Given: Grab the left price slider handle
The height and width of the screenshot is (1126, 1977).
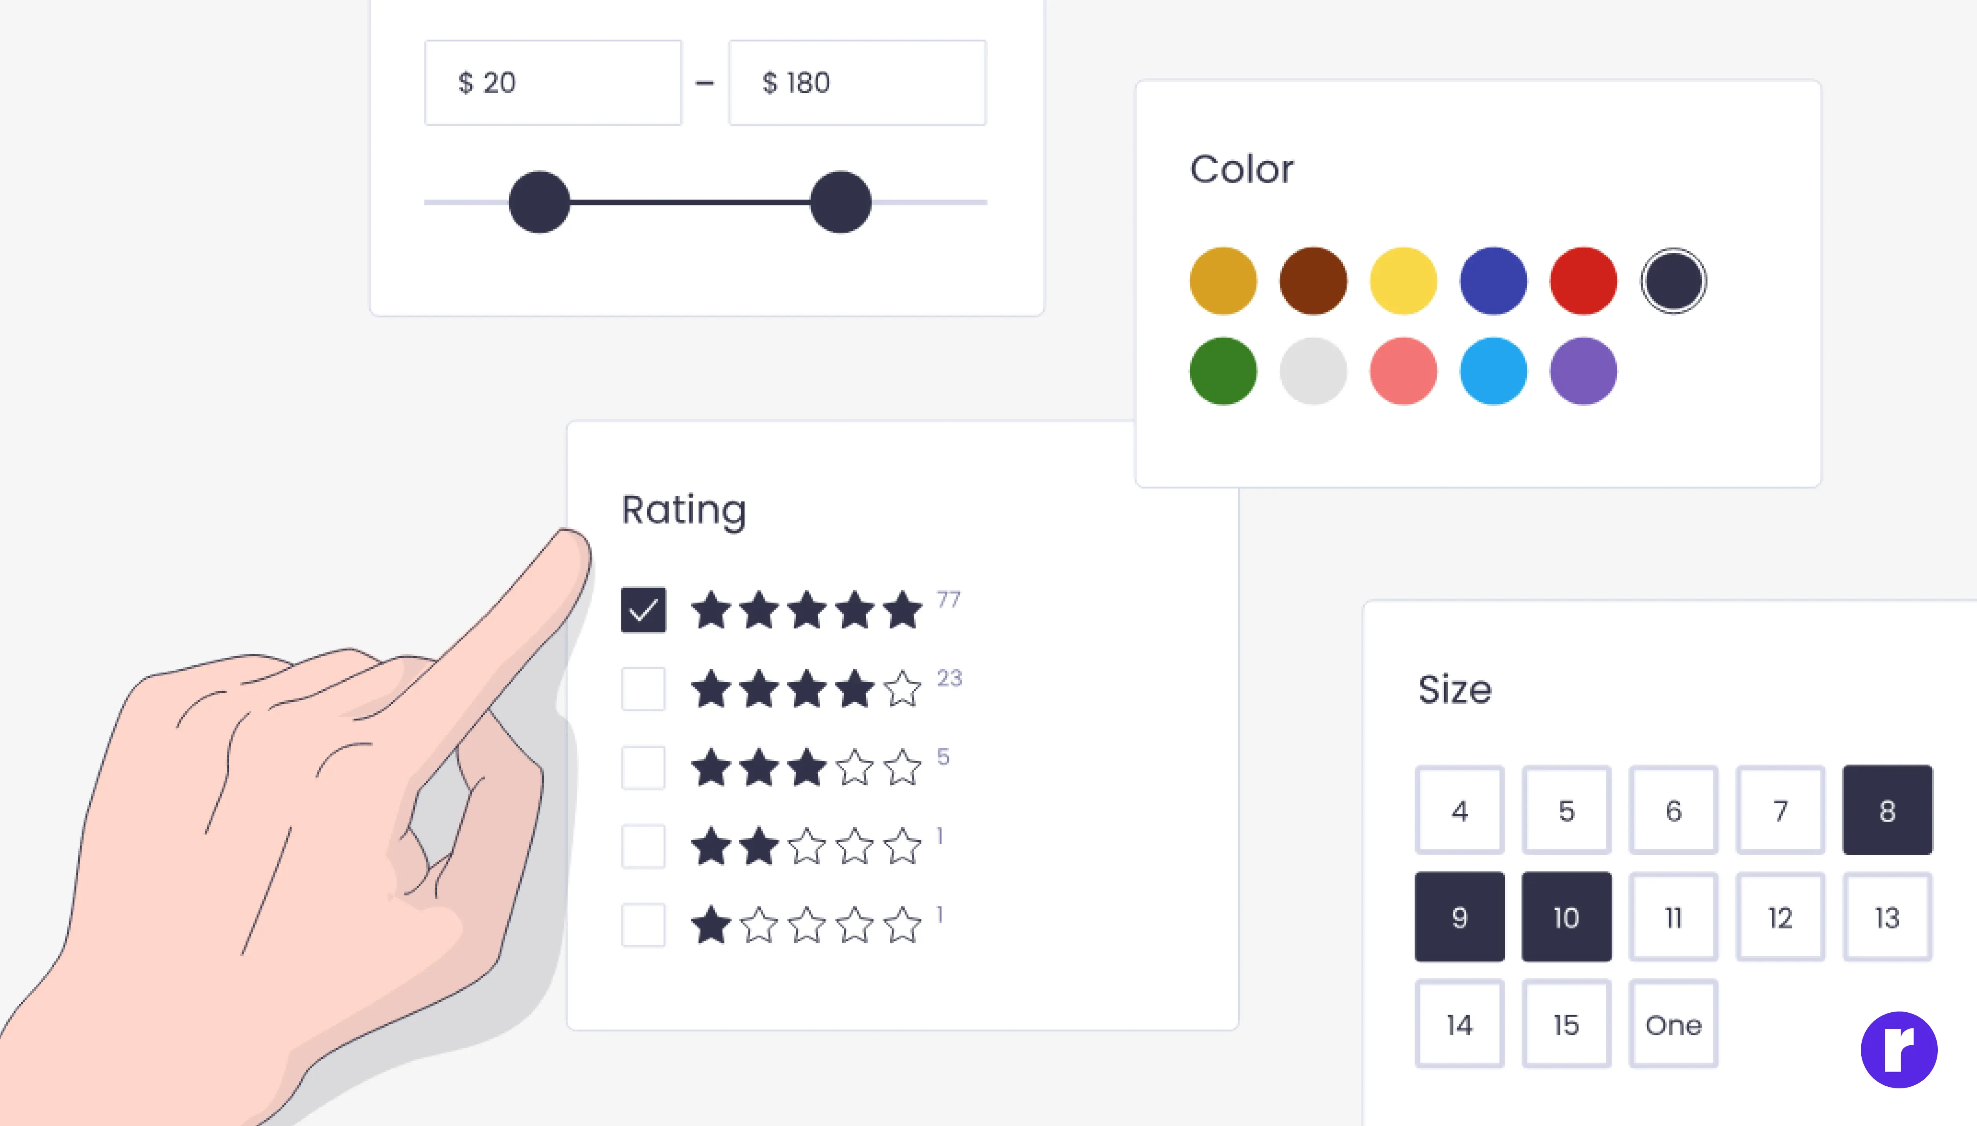Looking at the screenshot, I should tap(539, 202).
